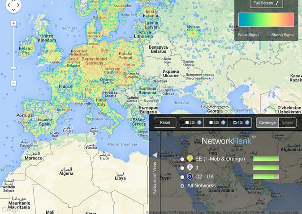The width and height of the screenshot is (302, 214).
Task: Enable the 3G checkbox
Action: (211, 122)
